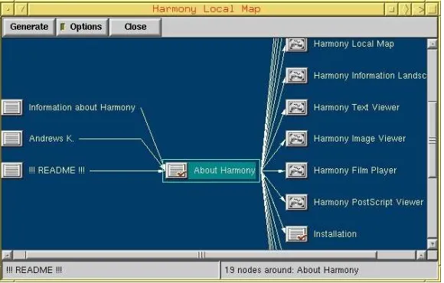Click the !!! README !!! node label
Screen dimensions: 444x283
coord(57,171)
